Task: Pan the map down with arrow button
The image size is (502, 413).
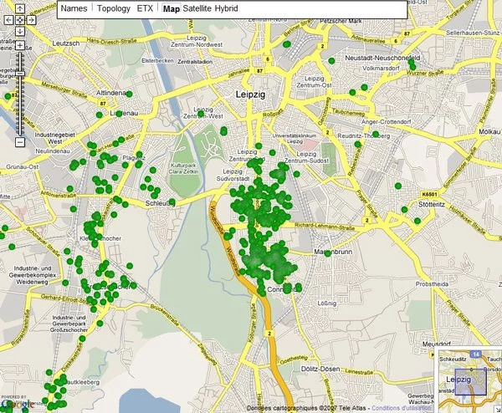Action: pyautogui.click(x=20, y=31)
